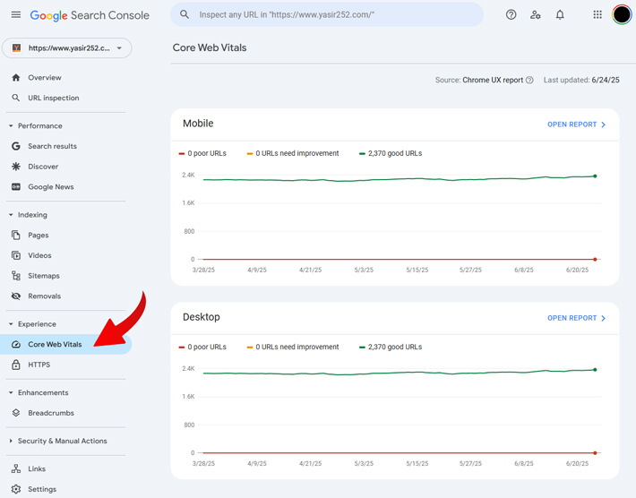Click the URL inspection magnifier icon

pos(16,98)
